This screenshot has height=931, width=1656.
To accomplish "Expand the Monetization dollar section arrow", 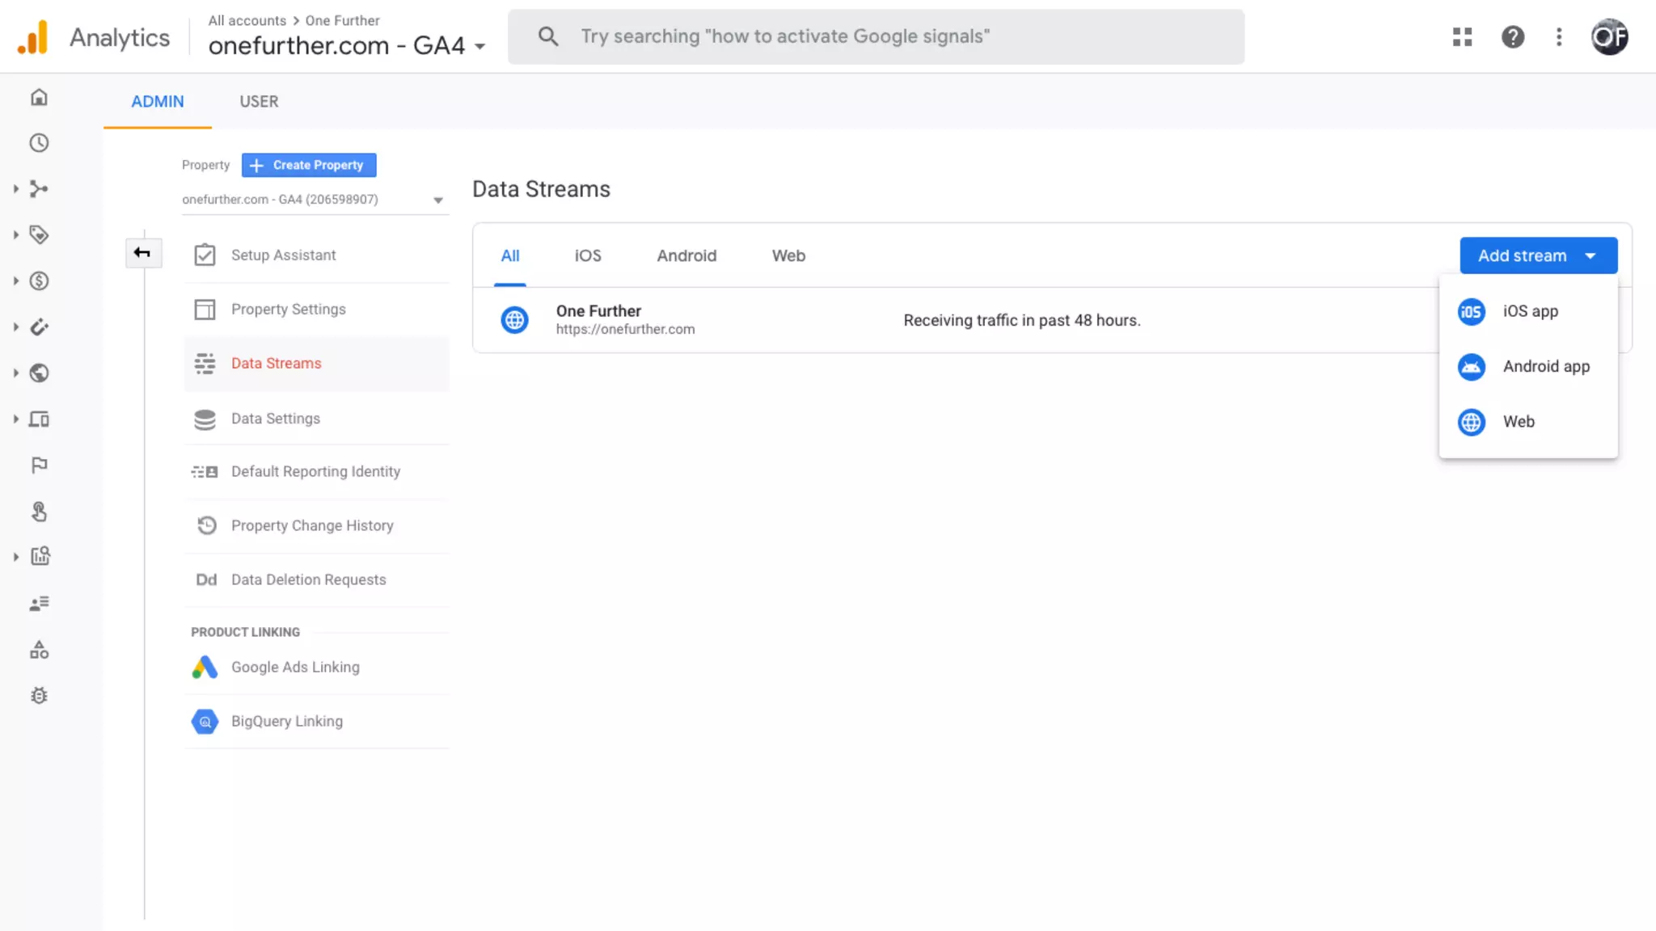I will [15, 281].
